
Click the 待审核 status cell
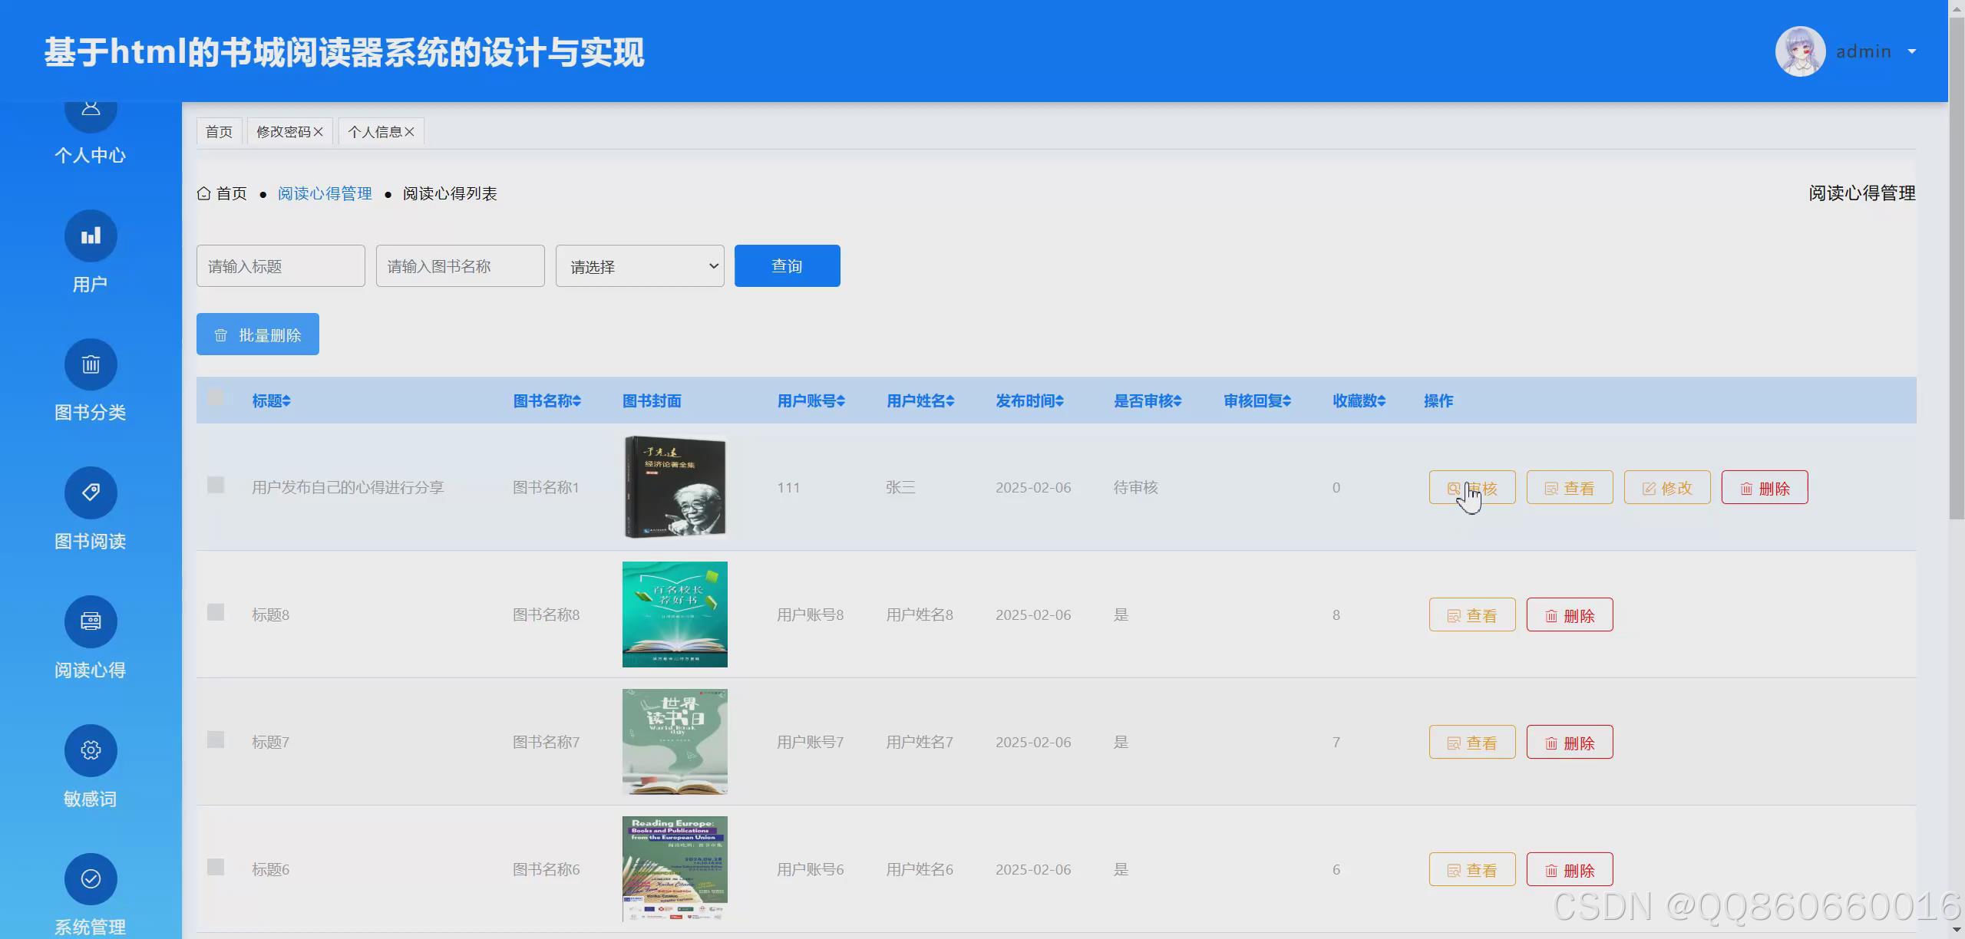tap(1136, 488)
